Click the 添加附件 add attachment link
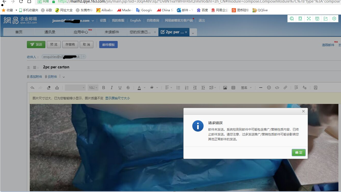The height and width of the screenshot is (192, 341). pos(35,77)
